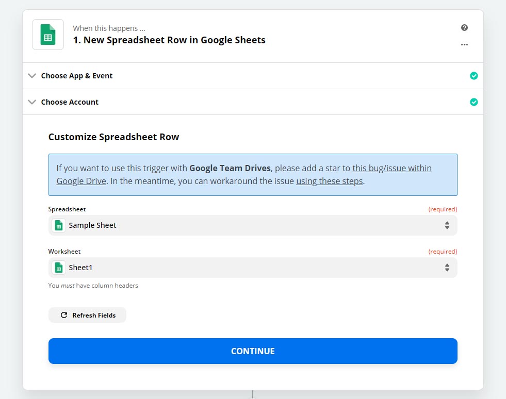The image size is (506, 399).
Task: Click the Worksheet field label
Action: pyautogui.click(x=64, y=251)
